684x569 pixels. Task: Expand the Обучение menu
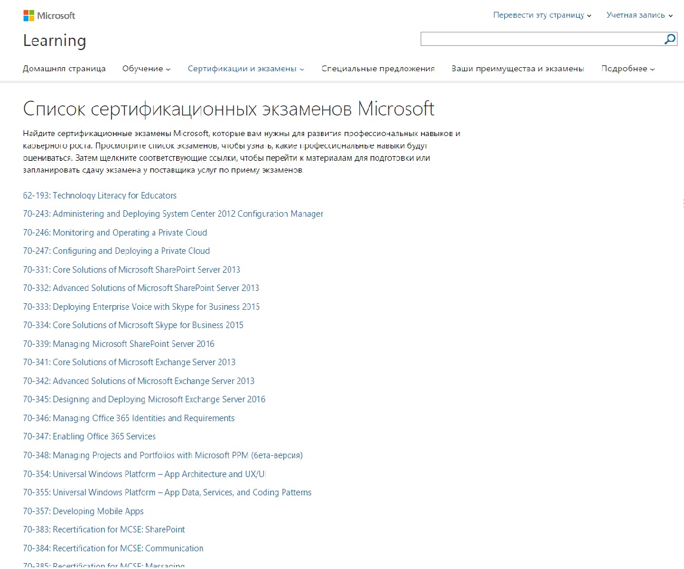(146, 68)
